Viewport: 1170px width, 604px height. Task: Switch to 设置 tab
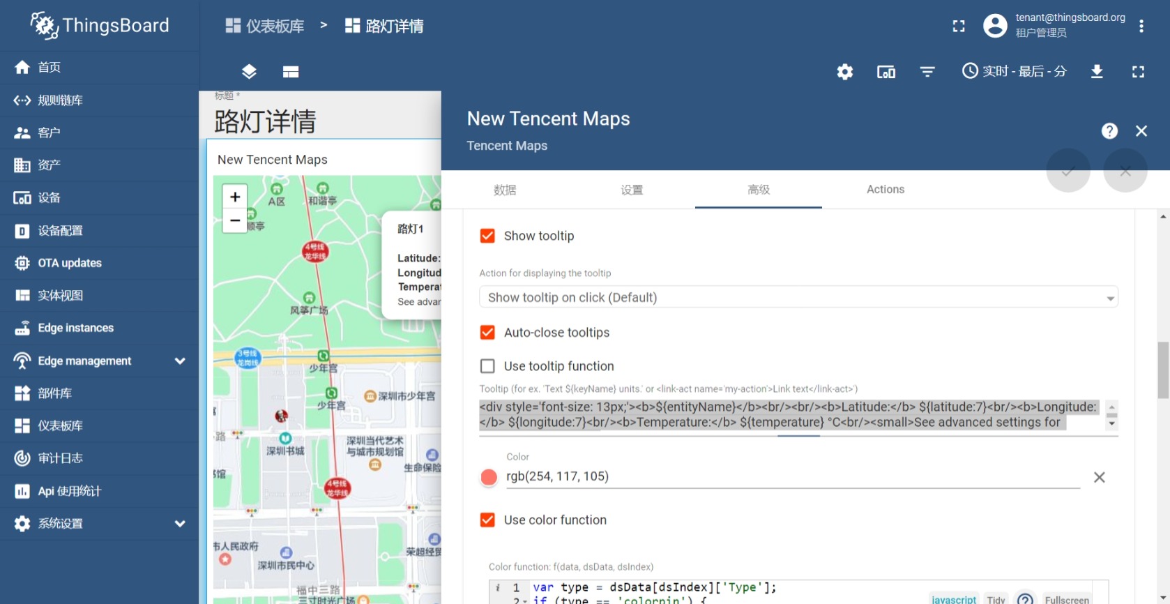point(632,190)
